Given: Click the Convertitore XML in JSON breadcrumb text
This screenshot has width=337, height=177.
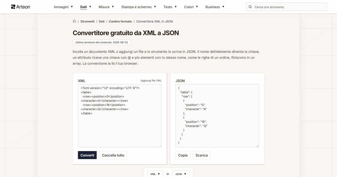Looking at the screenshot, I should (x=154, y=21).
